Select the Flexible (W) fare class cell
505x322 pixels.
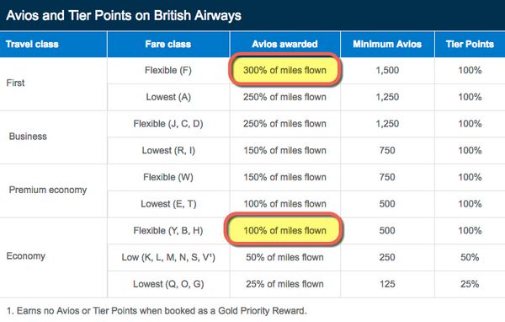[x=168, y=177]
